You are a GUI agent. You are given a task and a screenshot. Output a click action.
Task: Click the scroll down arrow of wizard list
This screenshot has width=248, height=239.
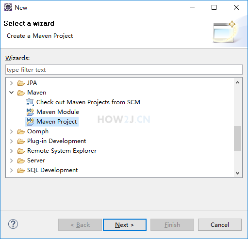tap(237, 173)
